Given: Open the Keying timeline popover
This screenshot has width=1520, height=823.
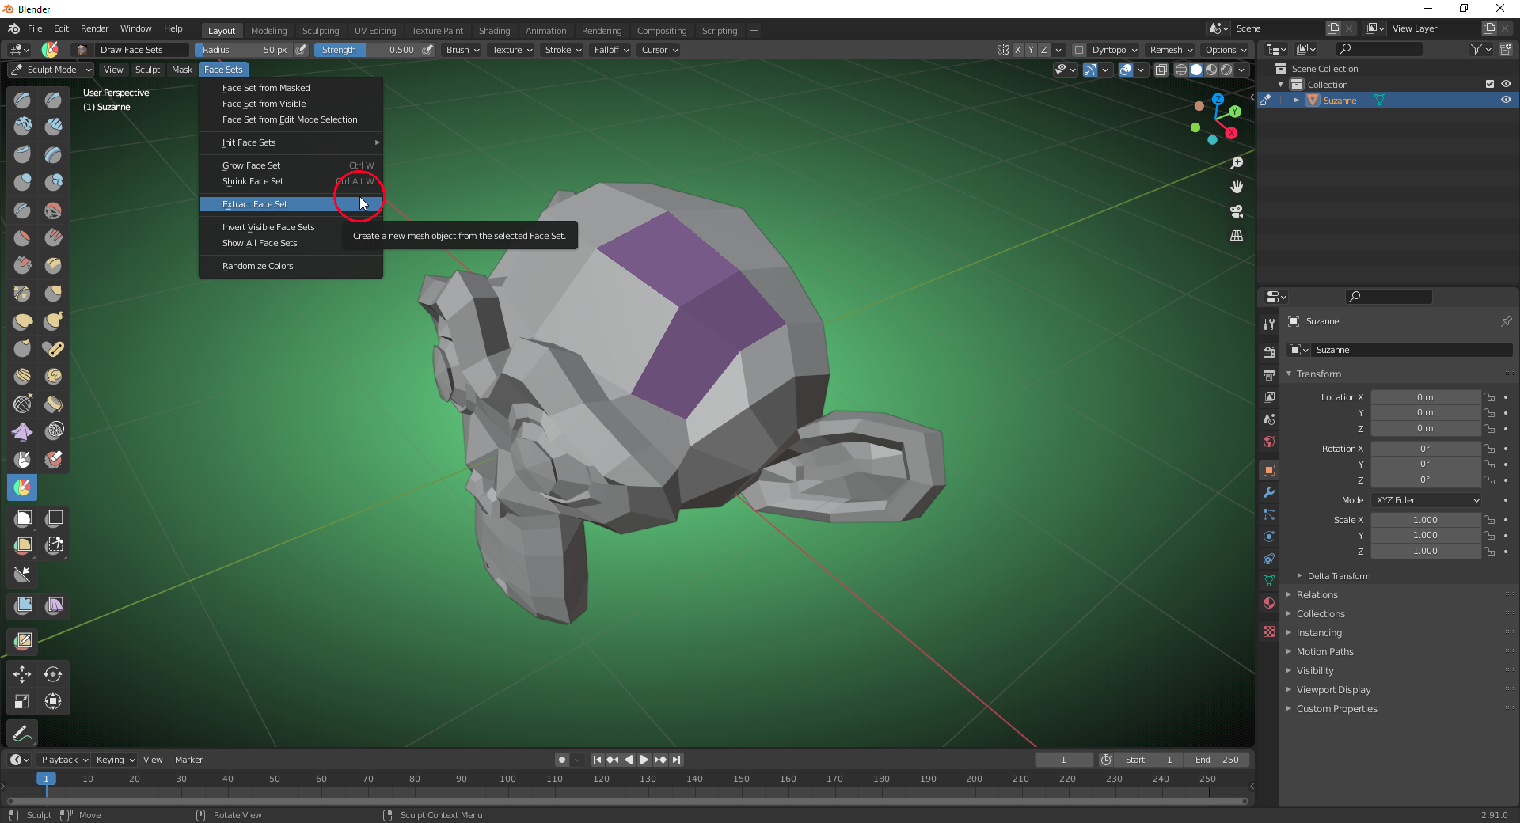Looking at the screenshot, I should pos(115,760).
